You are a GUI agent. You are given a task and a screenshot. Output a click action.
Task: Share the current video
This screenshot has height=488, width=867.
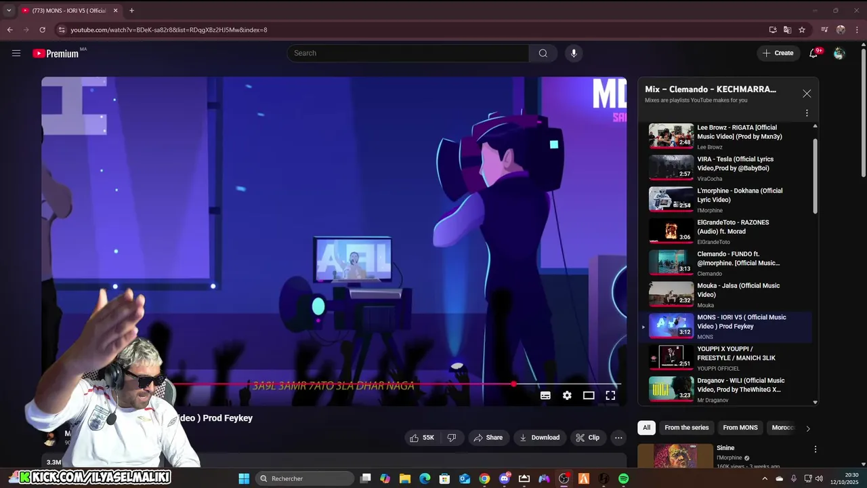click(x=488, y=438)
